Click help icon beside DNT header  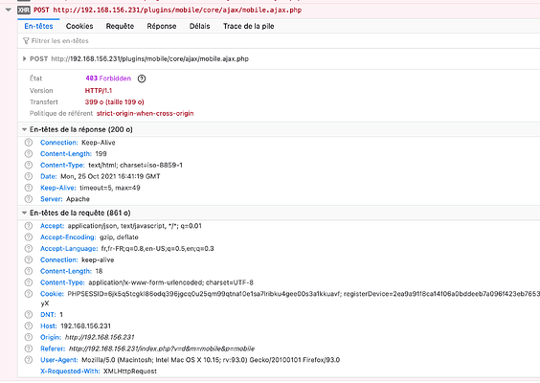(29, 315)
